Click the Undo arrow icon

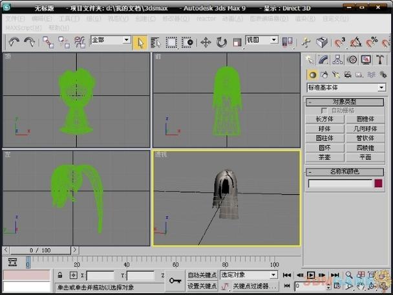(14, 42)
